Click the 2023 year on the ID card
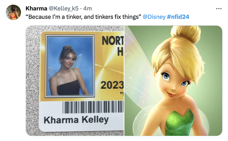 coord(112,85)
